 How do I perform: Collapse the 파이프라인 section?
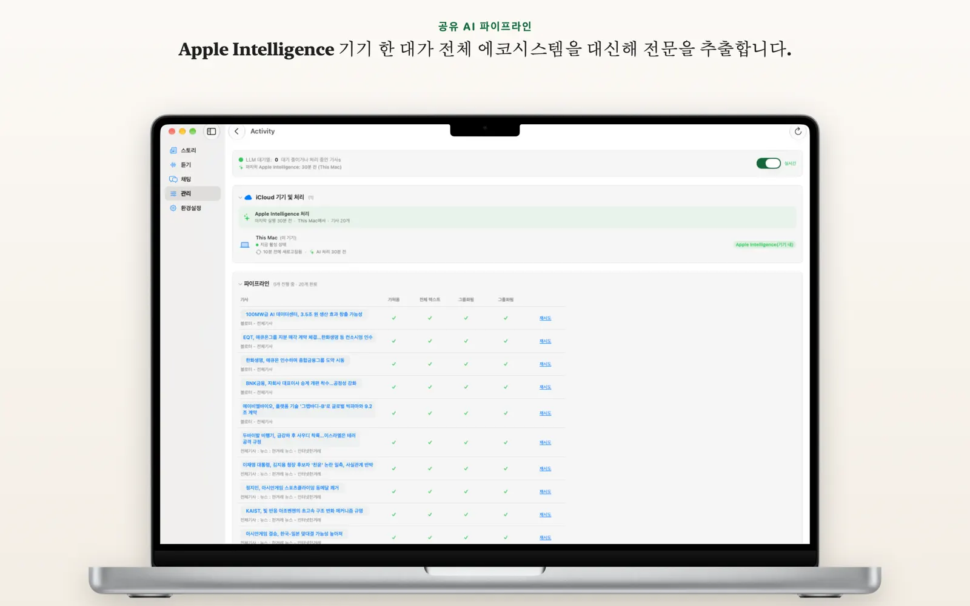(240, 284)
